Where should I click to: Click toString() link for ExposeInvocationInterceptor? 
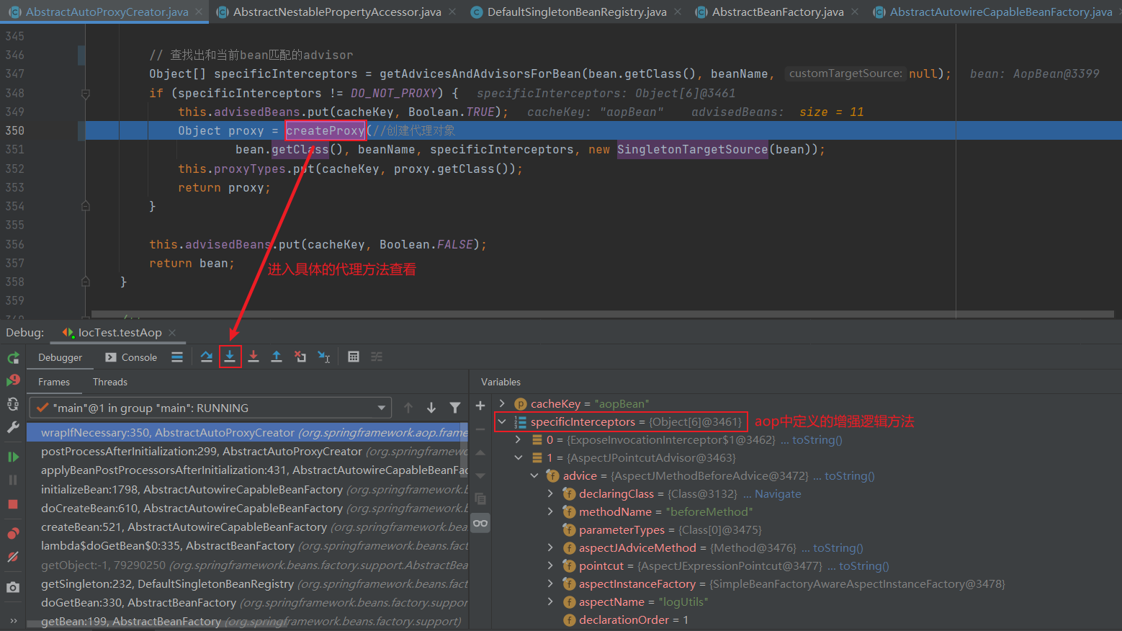[x=817, y=439]
